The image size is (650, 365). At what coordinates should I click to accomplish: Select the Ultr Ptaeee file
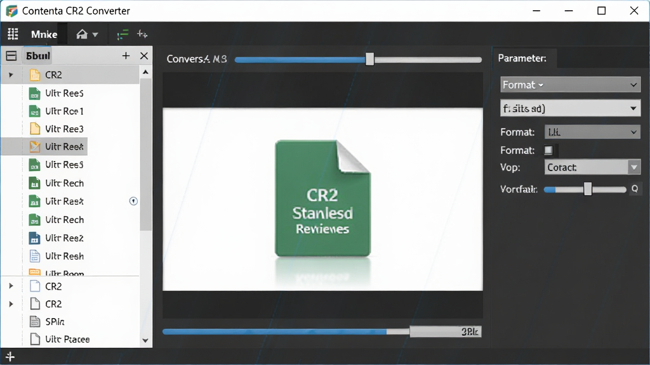67,340
